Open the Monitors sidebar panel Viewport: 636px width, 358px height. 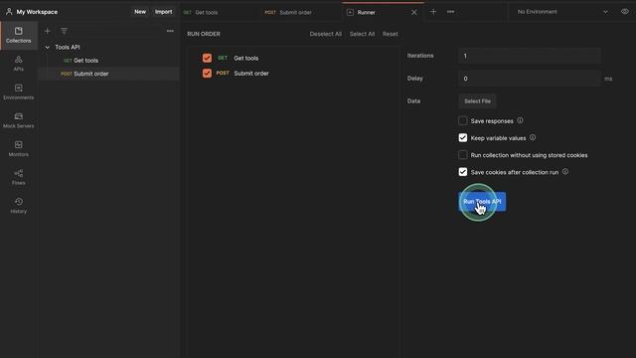tap(18, 149)
